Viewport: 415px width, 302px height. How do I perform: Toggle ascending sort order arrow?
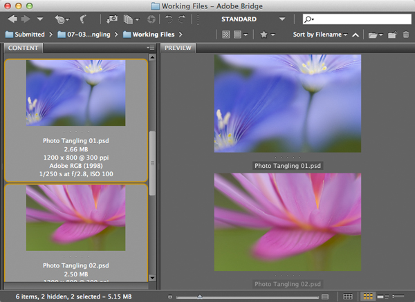[x=356, y=35]
